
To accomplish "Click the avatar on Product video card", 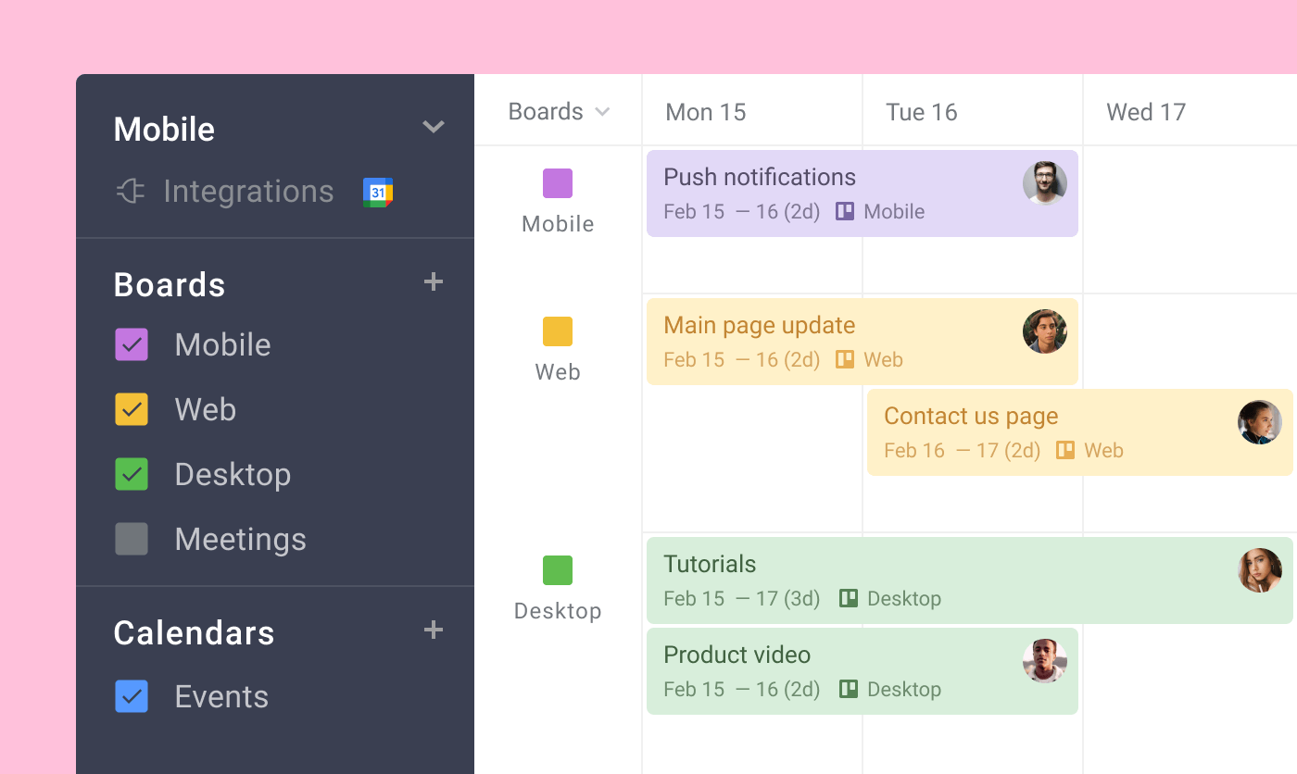I will [x=1045, y=663].
